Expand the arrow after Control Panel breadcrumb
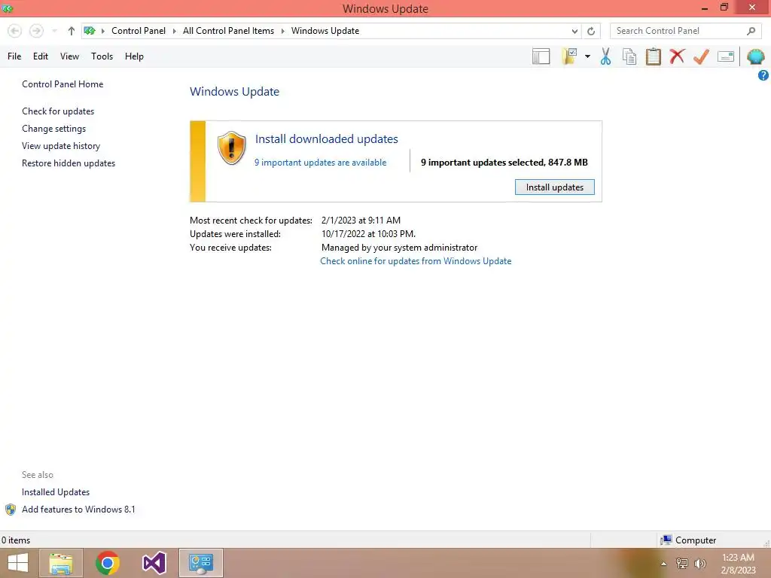The image size is (771, 578). [174, 31]
